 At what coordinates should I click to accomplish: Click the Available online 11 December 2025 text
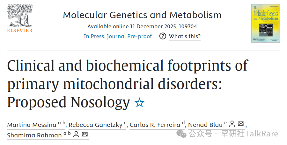coord(142,26)
